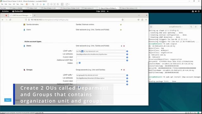Open help for Groups List attributes
The height and width of the screenshot is (114, 202).
127,78
